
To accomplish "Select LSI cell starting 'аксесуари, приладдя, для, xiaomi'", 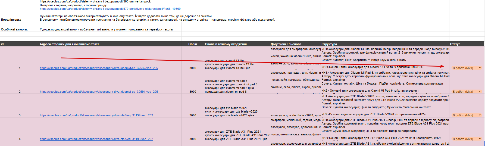I will 295,82.
